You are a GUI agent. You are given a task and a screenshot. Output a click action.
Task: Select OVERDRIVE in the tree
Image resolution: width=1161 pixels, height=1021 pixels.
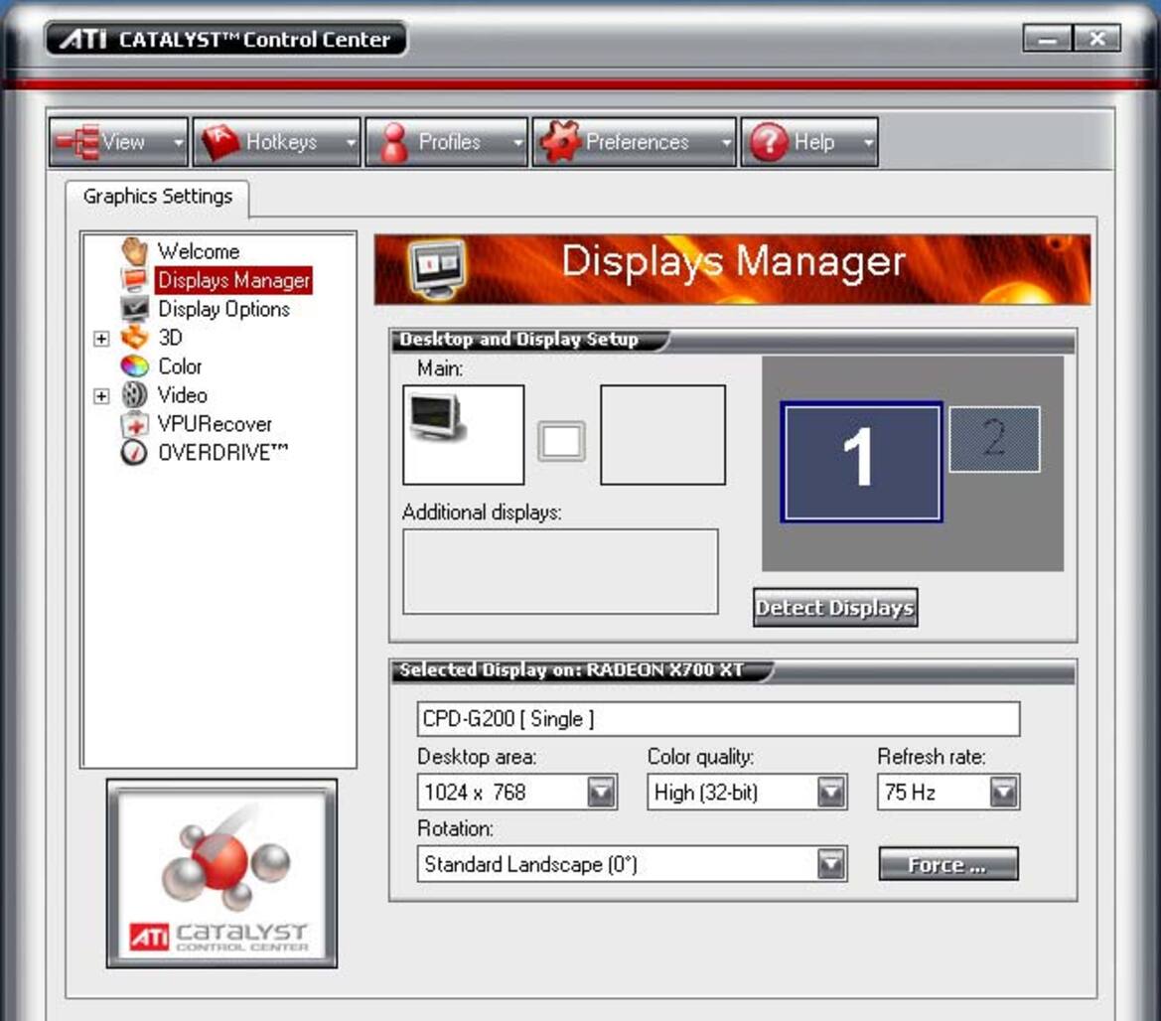222,452
